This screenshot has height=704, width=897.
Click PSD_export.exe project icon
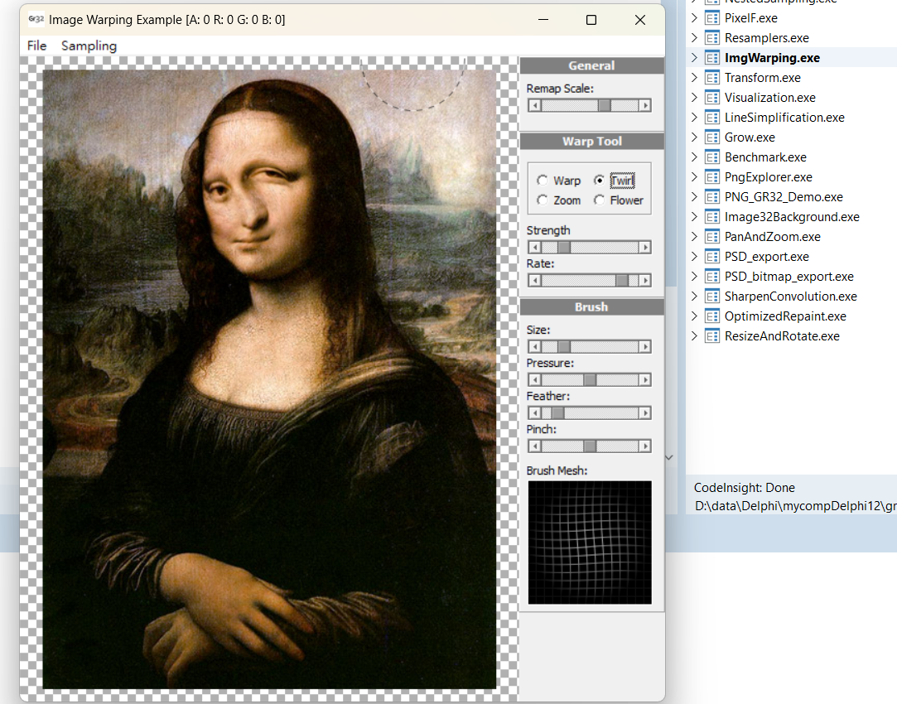point(712,257)
